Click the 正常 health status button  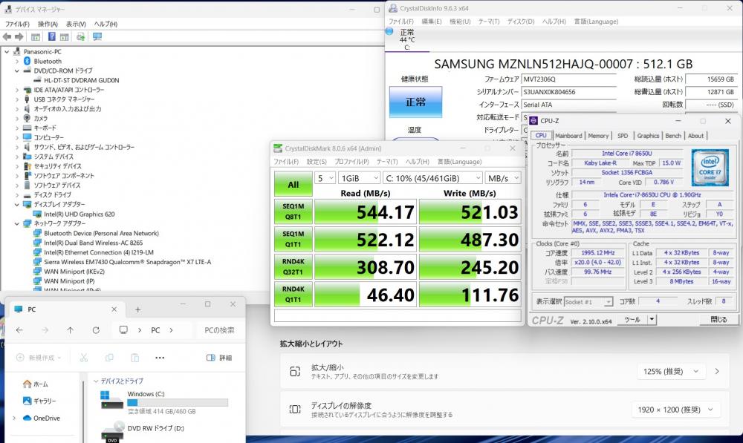click(415, 102)
